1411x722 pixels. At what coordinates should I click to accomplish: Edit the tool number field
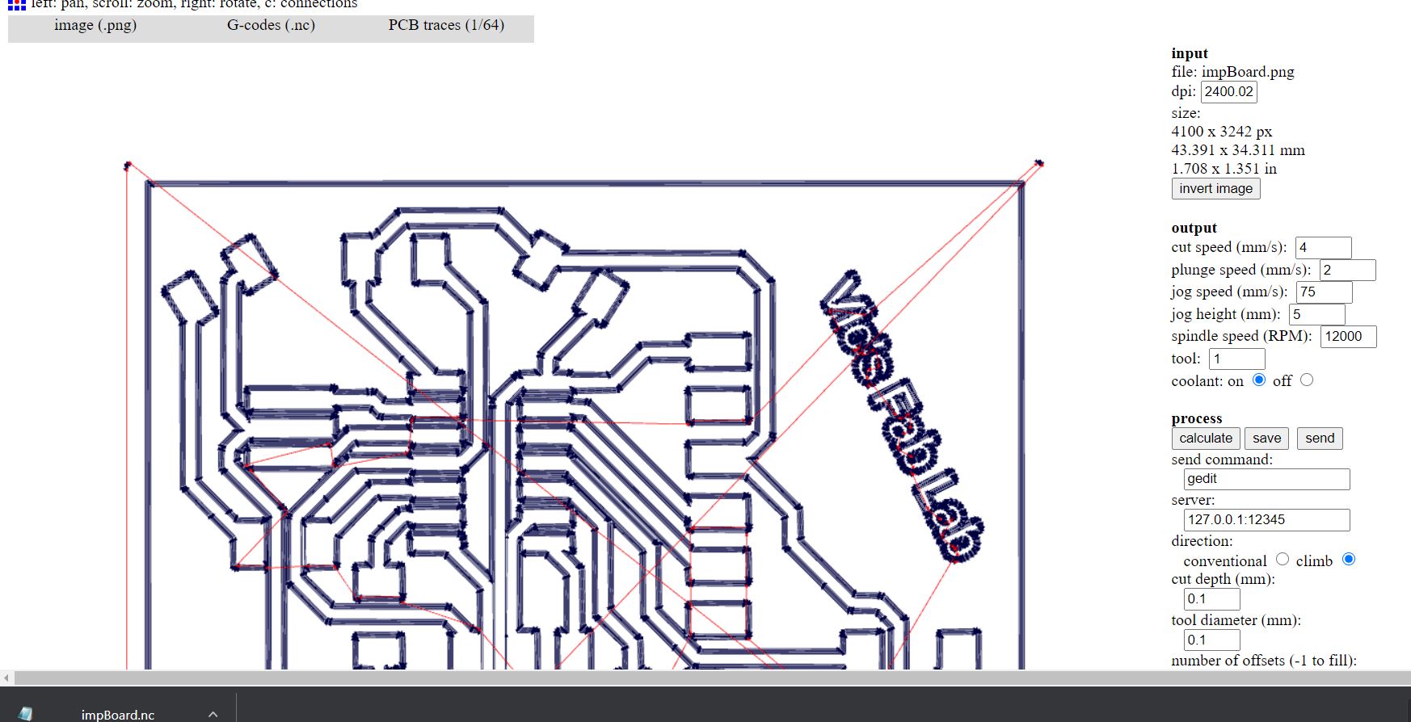pos(1236,359)
